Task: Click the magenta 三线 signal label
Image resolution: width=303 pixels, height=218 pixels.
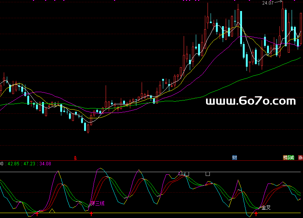Action: coord(97,203)
